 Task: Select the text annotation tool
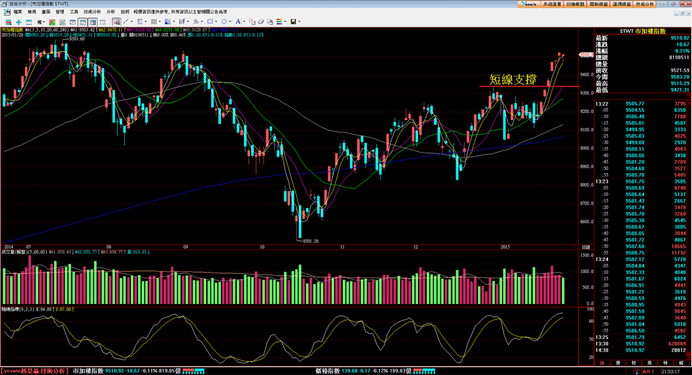pyautogui.click(x=238, y=22)
